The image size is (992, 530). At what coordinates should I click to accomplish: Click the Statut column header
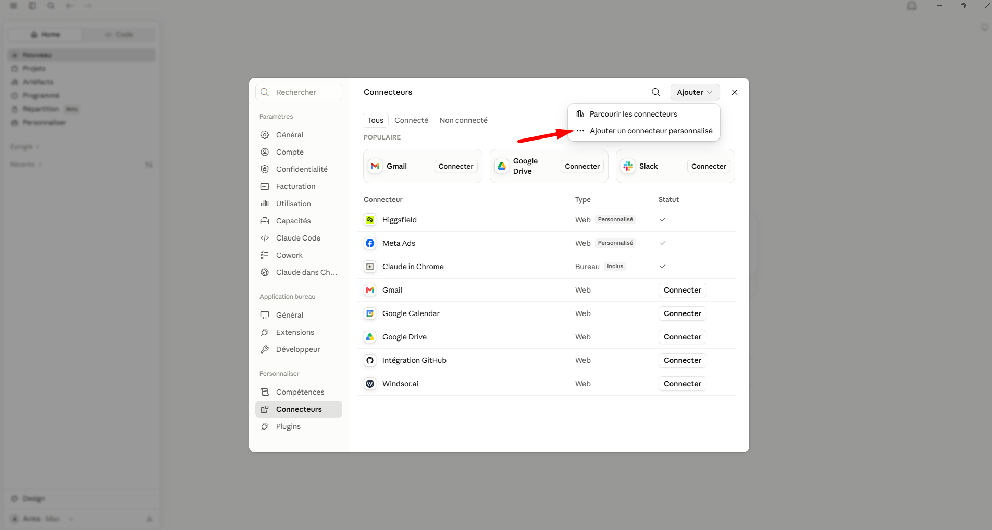[x=668, y=199]
